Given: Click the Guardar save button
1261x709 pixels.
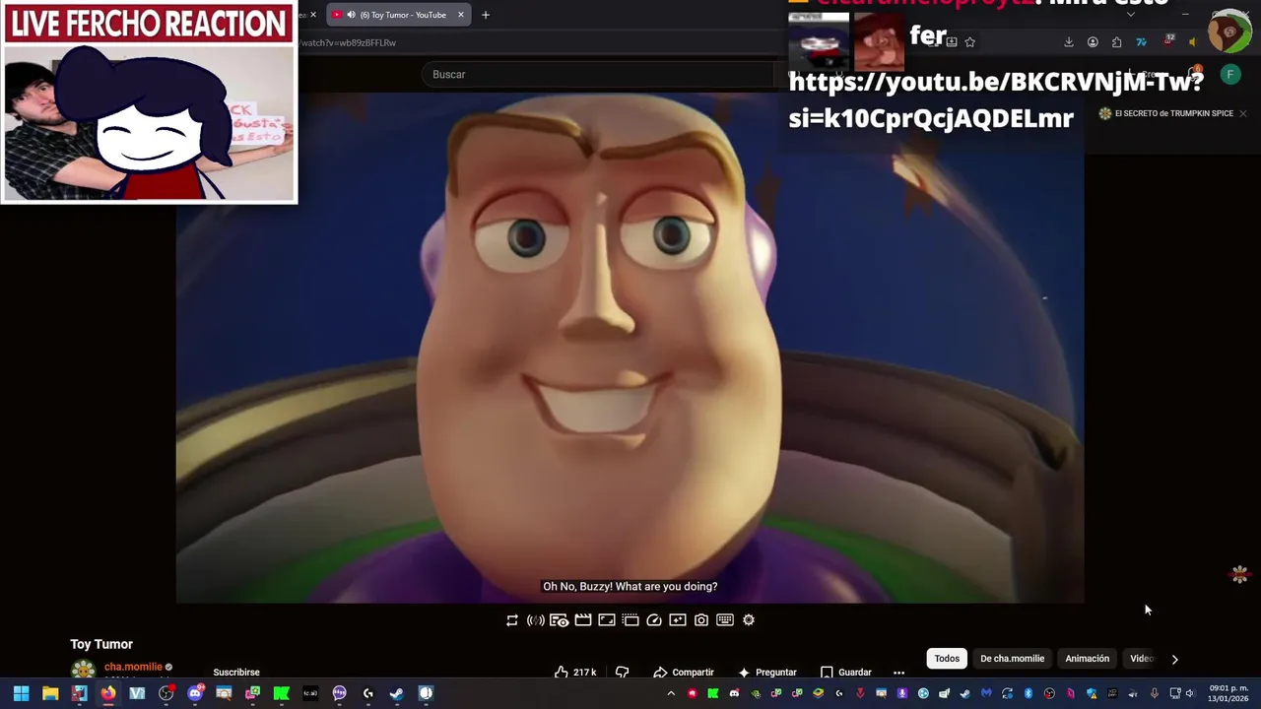Looking at the screenshot, I should [846, 673].
